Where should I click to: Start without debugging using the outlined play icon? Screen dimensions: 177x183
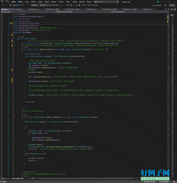pyautogui.click(x=61, y=5)
